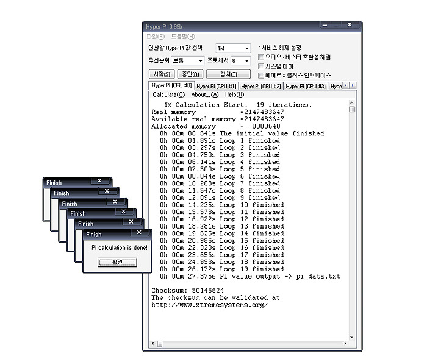Switch to the Hyper PI [CPU #0] tab

tap(171, 85)
